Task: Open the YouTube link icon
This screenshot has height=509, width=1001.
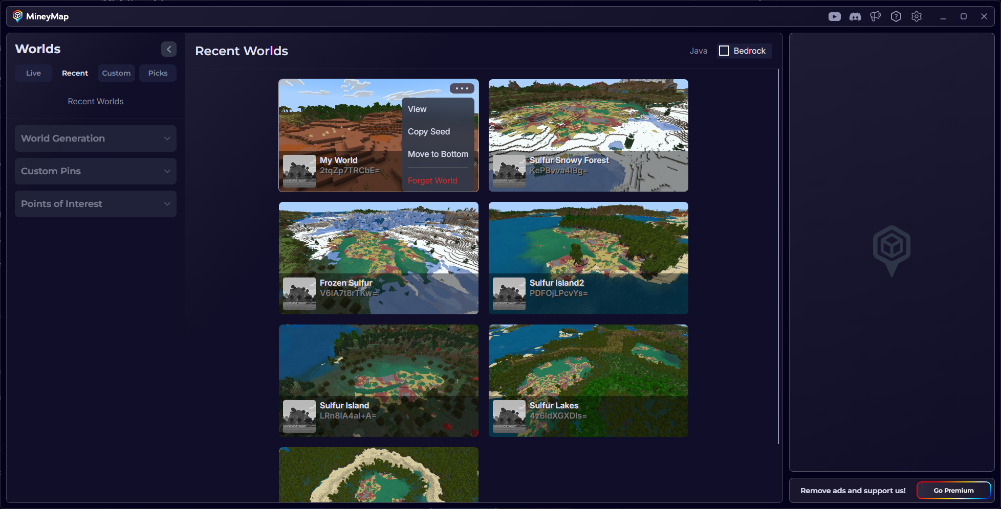Action: click(x=834, y=16)
